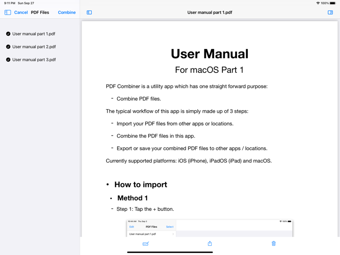
Task: Click the 'How to import' heading
Action: [141, 185]
